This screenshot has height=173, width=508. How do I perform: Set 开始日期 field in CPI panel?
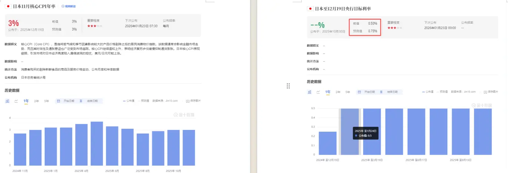69,101
